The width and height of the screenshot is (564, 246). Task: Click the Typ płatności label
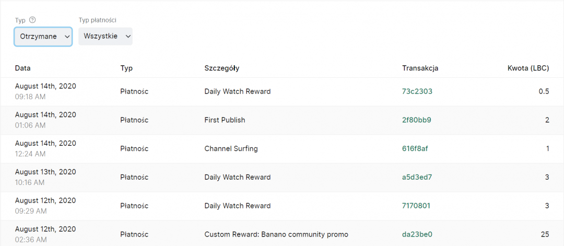click(97, 20)
